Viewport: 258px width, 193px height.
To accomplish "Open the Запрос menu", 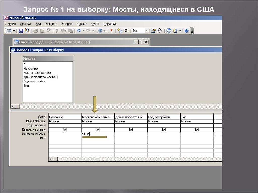I will pyautogui.click(x=67, y=24).
